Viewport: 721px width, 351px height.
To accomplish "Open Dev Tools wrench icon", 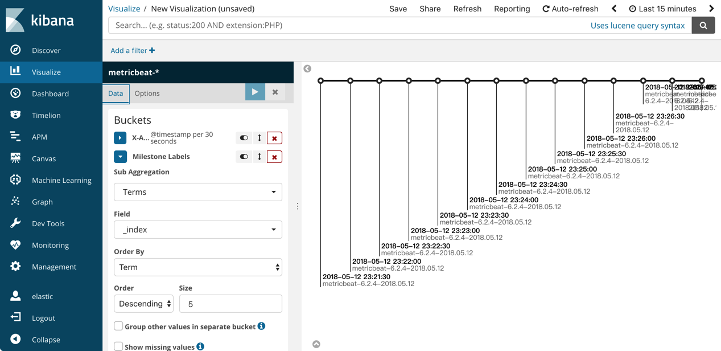I will tap(15, 223).
